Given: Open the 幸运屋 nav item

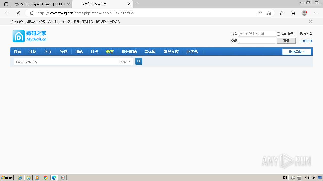Looking at the screenshot, I should 150,52.
